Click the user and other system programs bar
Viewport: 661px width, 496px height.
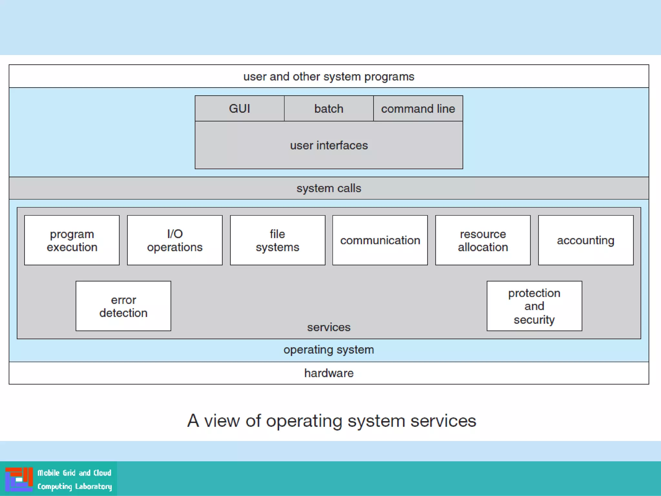pos(329,77)
